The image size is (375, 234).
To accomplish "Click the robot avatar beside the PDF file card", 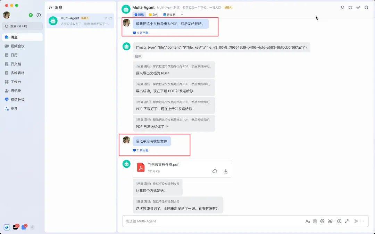I will 126,164.
